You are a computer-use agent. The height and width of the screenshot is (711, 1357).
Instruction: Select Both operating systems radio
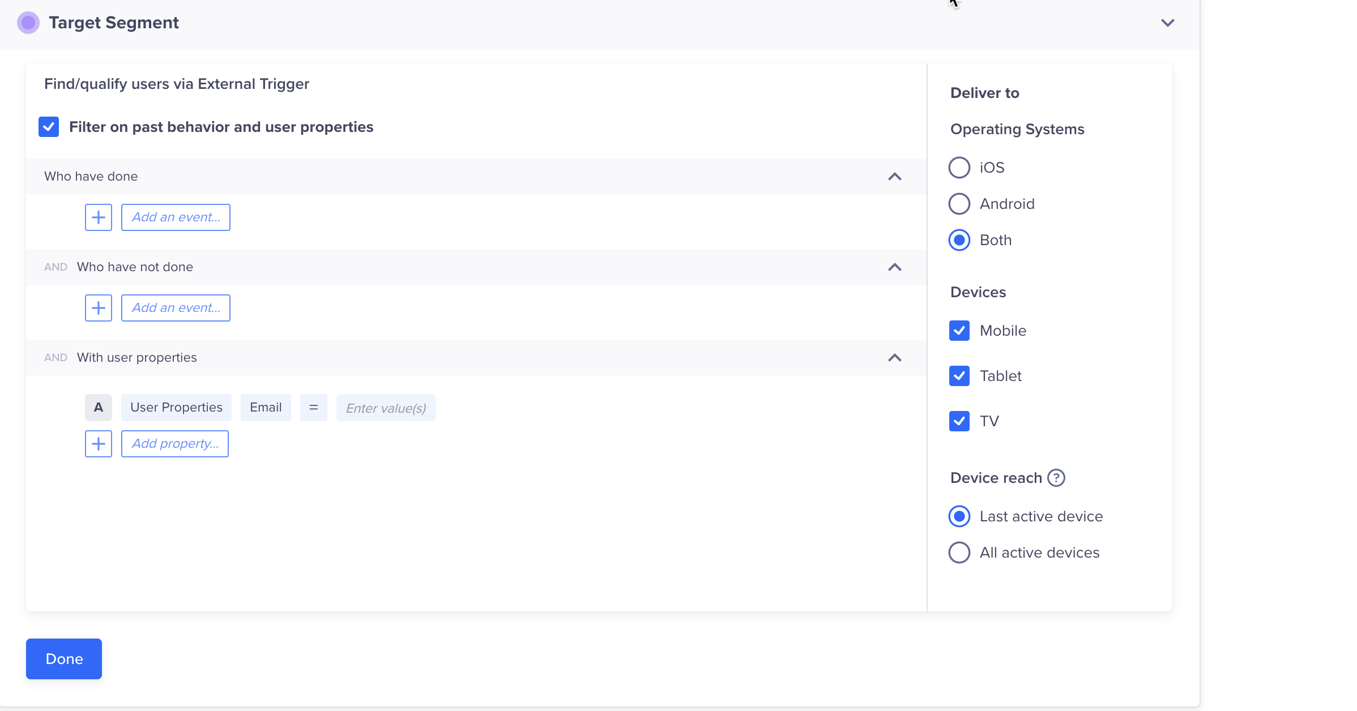pos(959,240)
